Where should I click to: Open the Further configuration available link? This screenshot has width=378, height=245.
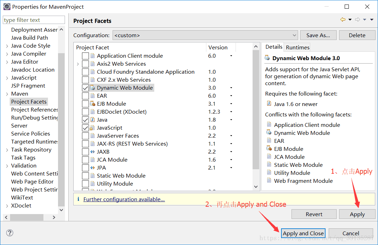pyautogui.click(x=124, y=199)
